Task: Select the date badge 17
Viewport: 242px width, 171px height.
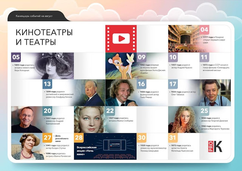Action: coord(173,84)
